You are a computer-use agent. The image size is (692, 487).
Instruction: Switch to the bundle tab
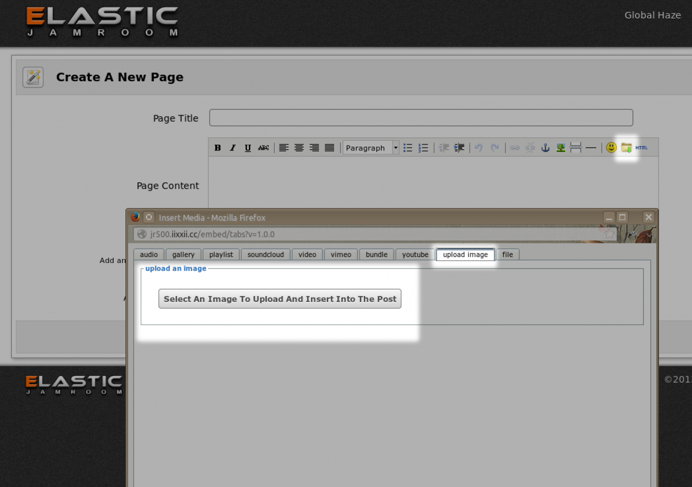tap(377, 254)
